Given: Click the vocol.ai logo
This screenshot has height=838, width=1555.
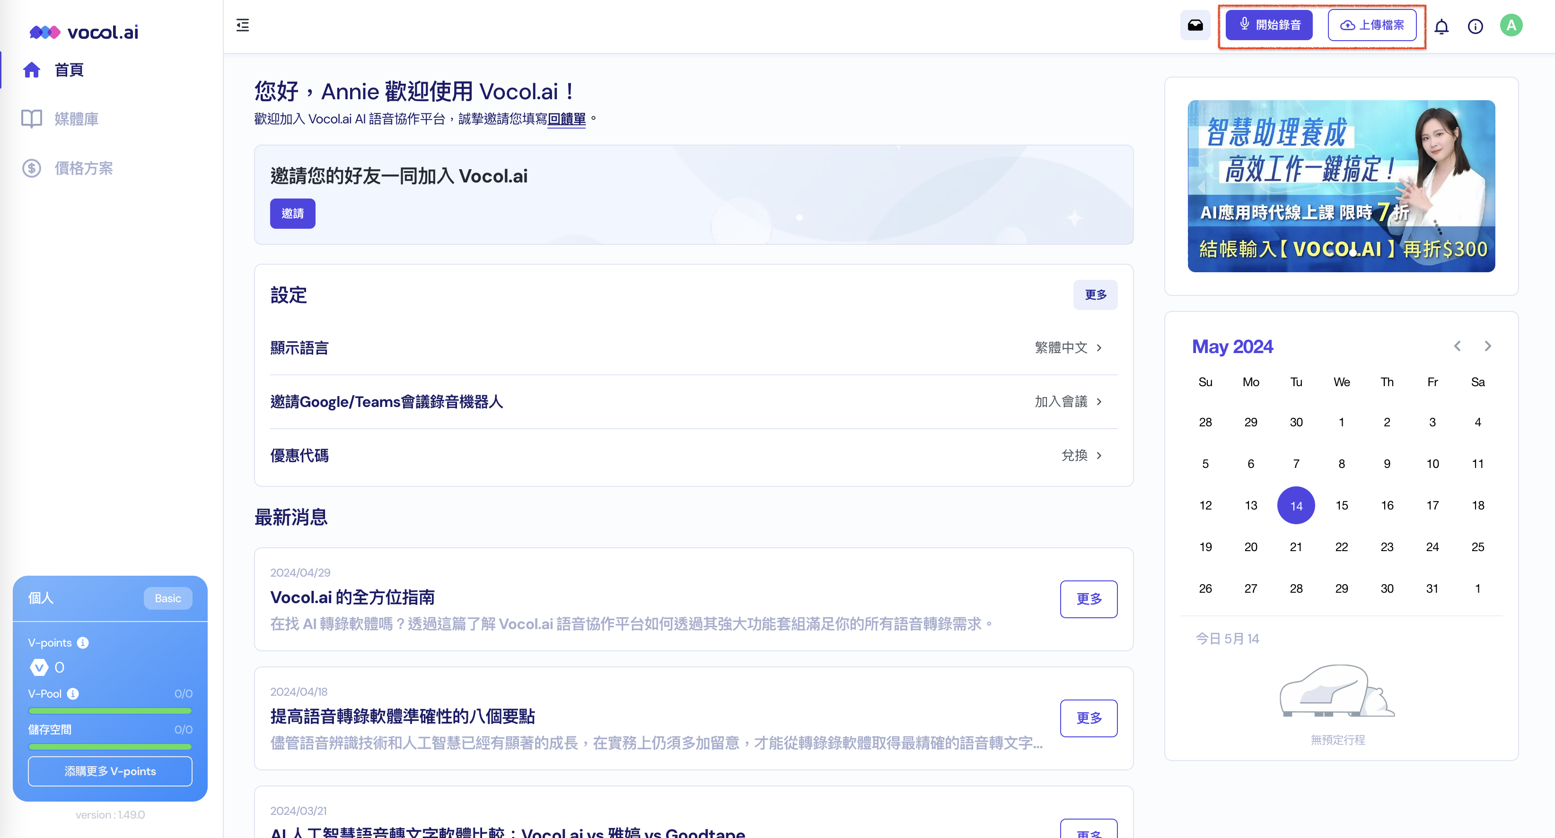Looking at the screenshot, I should click(84, 31).
